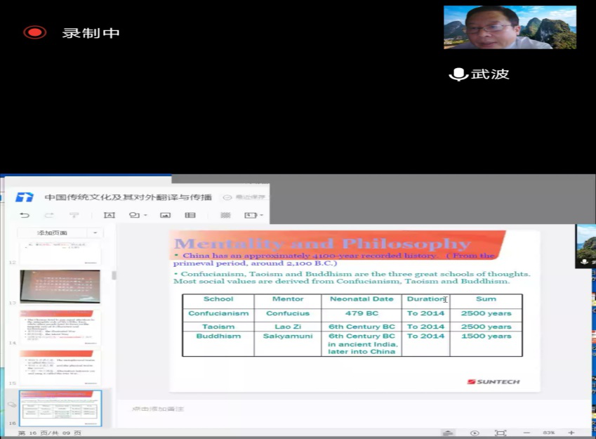The width and height of the screenshot is (596, 439).
Task: Click the zoom in plus button
Action: point(571,433)
